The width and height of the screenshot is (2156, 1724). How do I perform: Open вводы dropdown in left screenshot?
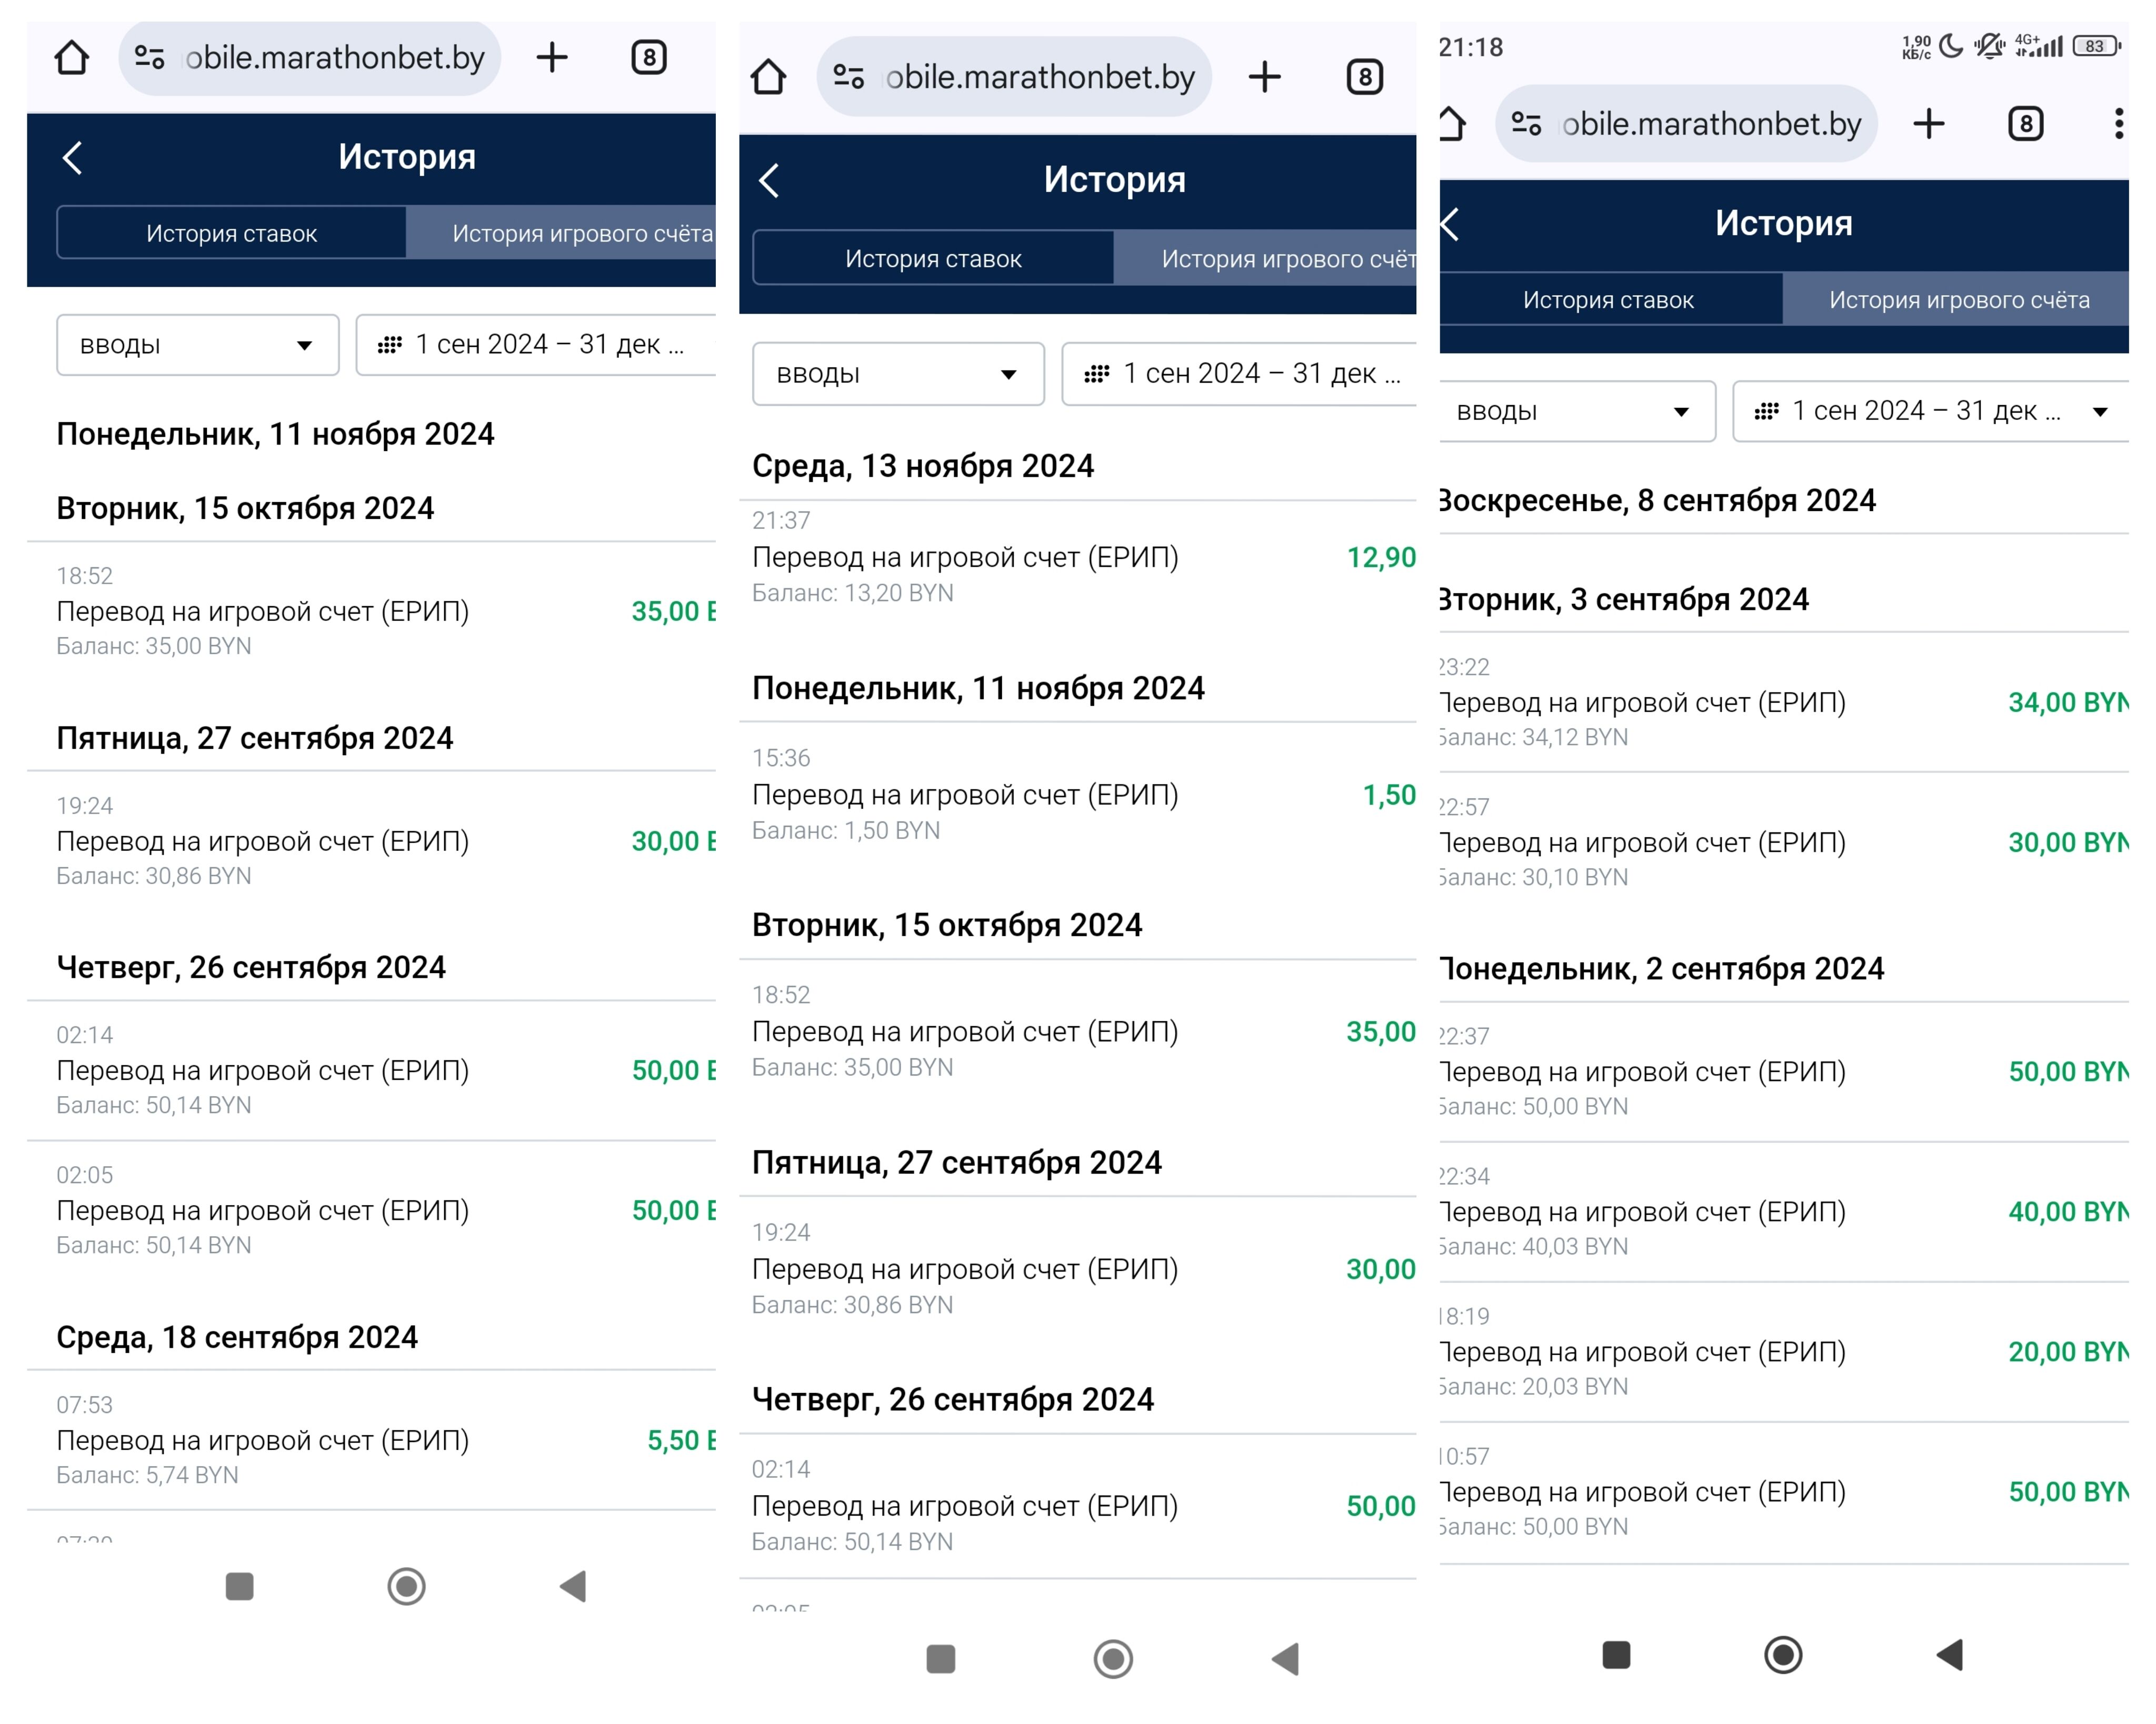(197, 345)
